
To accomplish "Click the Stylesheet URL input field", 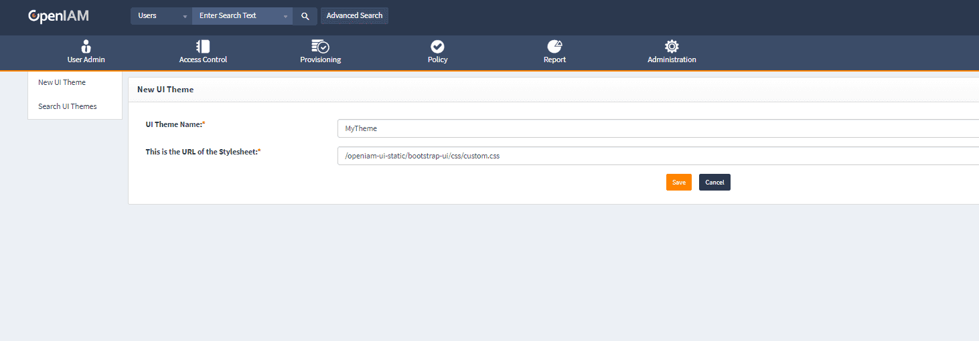I will [x=656, y=156].
